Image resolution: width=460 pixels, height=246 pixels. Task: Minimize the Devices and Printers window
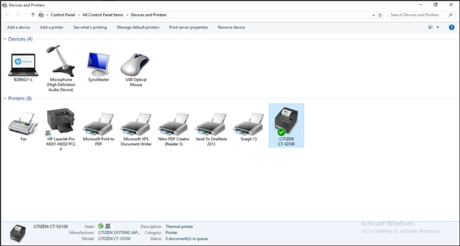click(421, 5)
